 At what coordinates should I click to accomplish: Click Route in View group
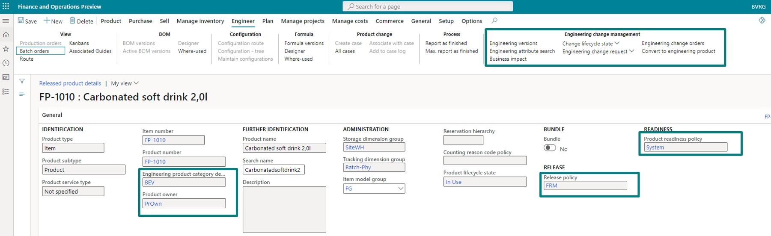coord(27,59)
